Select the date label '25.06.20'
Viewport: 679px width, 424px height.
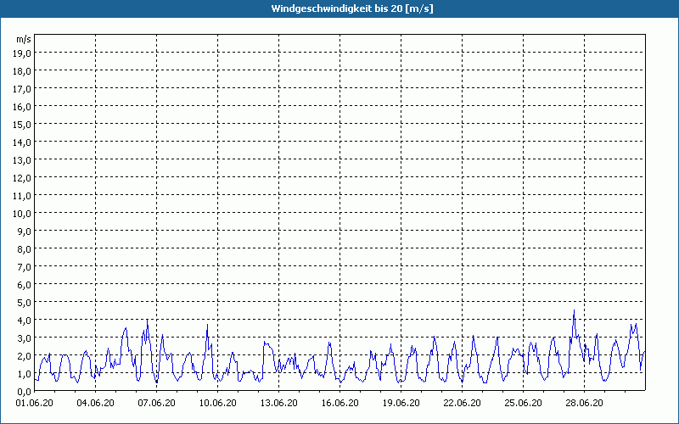[523, 403]
